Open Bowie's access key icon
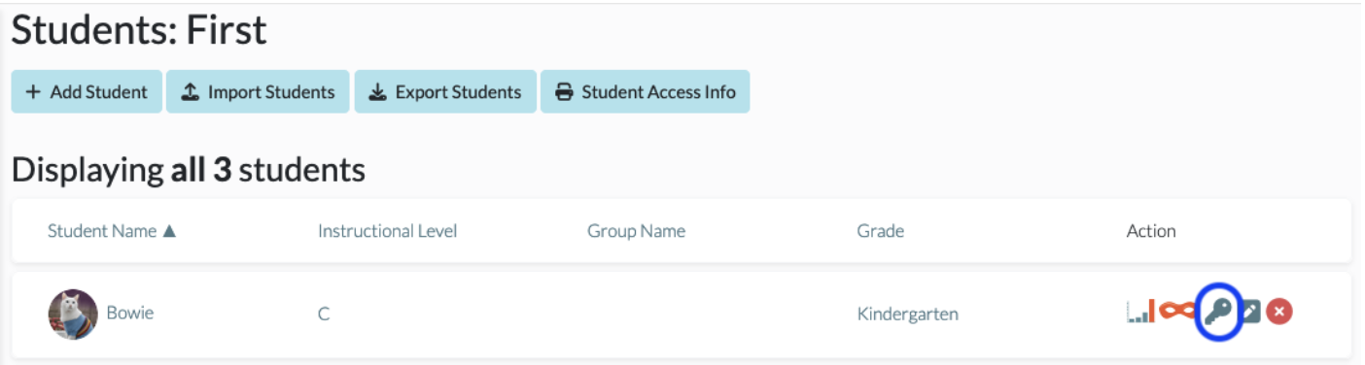Viewport: 1365px width, 365px height. (1217, 312)
